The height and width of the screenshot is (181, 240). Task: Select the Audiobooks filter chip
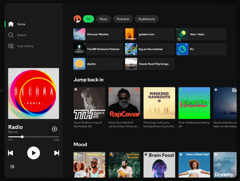(147, 19)
